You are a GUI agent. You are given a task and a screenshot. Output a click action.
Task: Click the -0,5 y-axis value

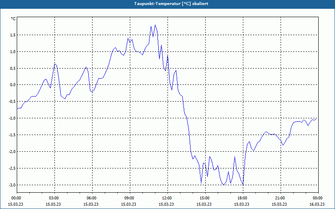pyautogui.click(x=13, y=102)
